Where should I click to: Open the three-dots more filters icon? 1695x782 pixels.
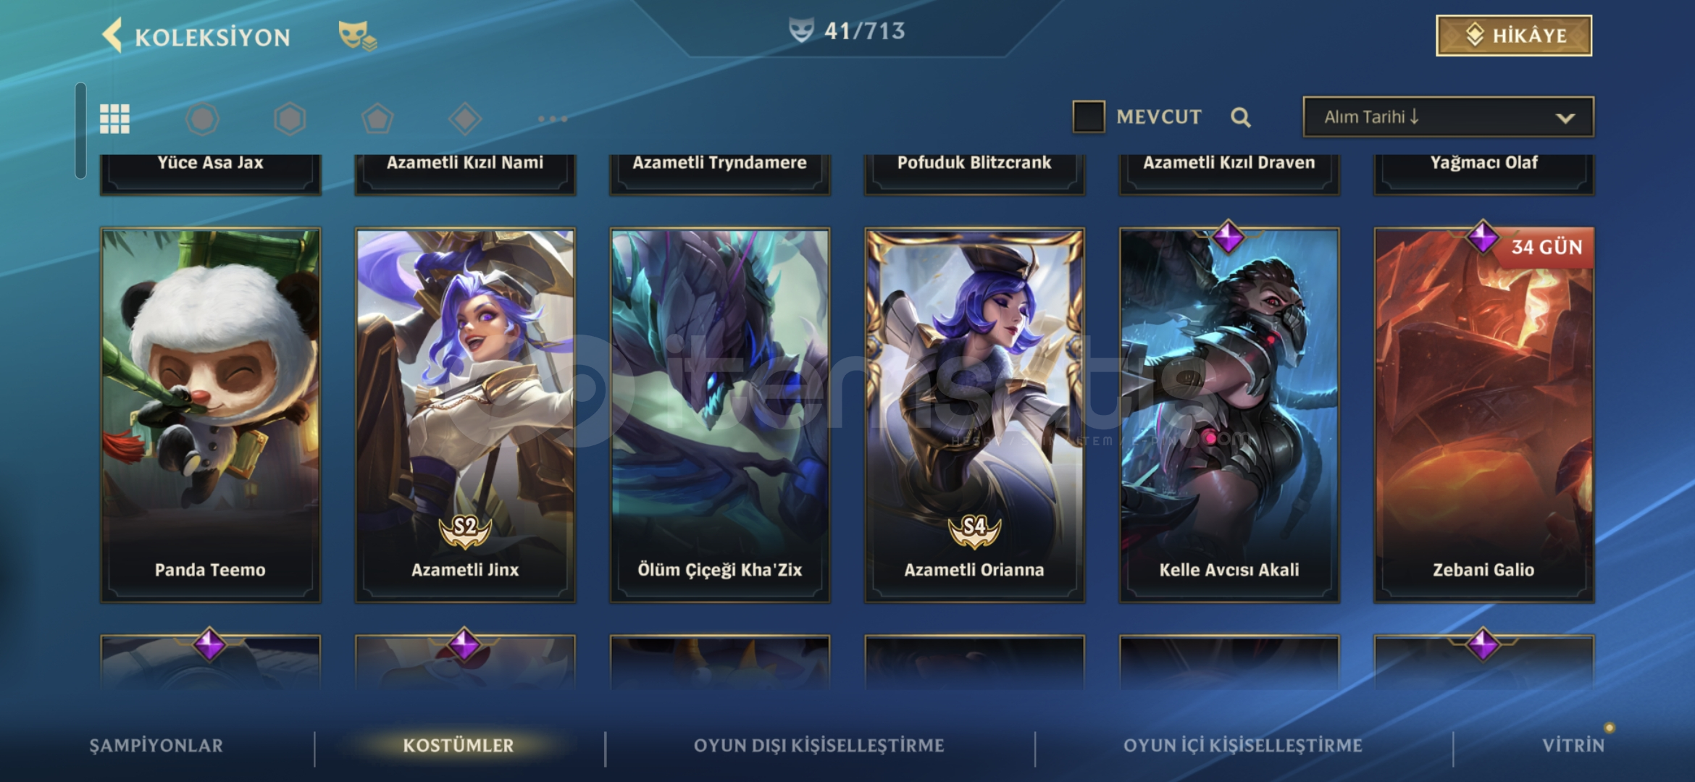553,119
